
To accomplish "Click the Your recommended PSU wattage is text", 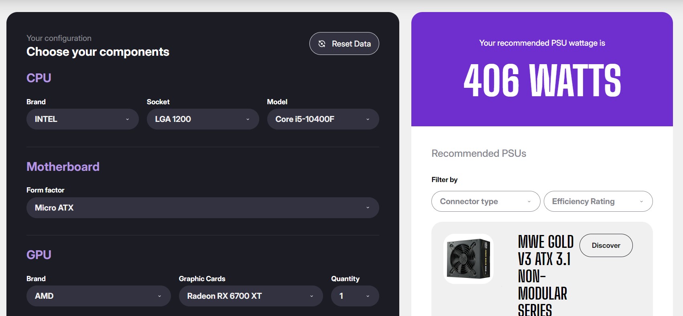I will (542, 43).
